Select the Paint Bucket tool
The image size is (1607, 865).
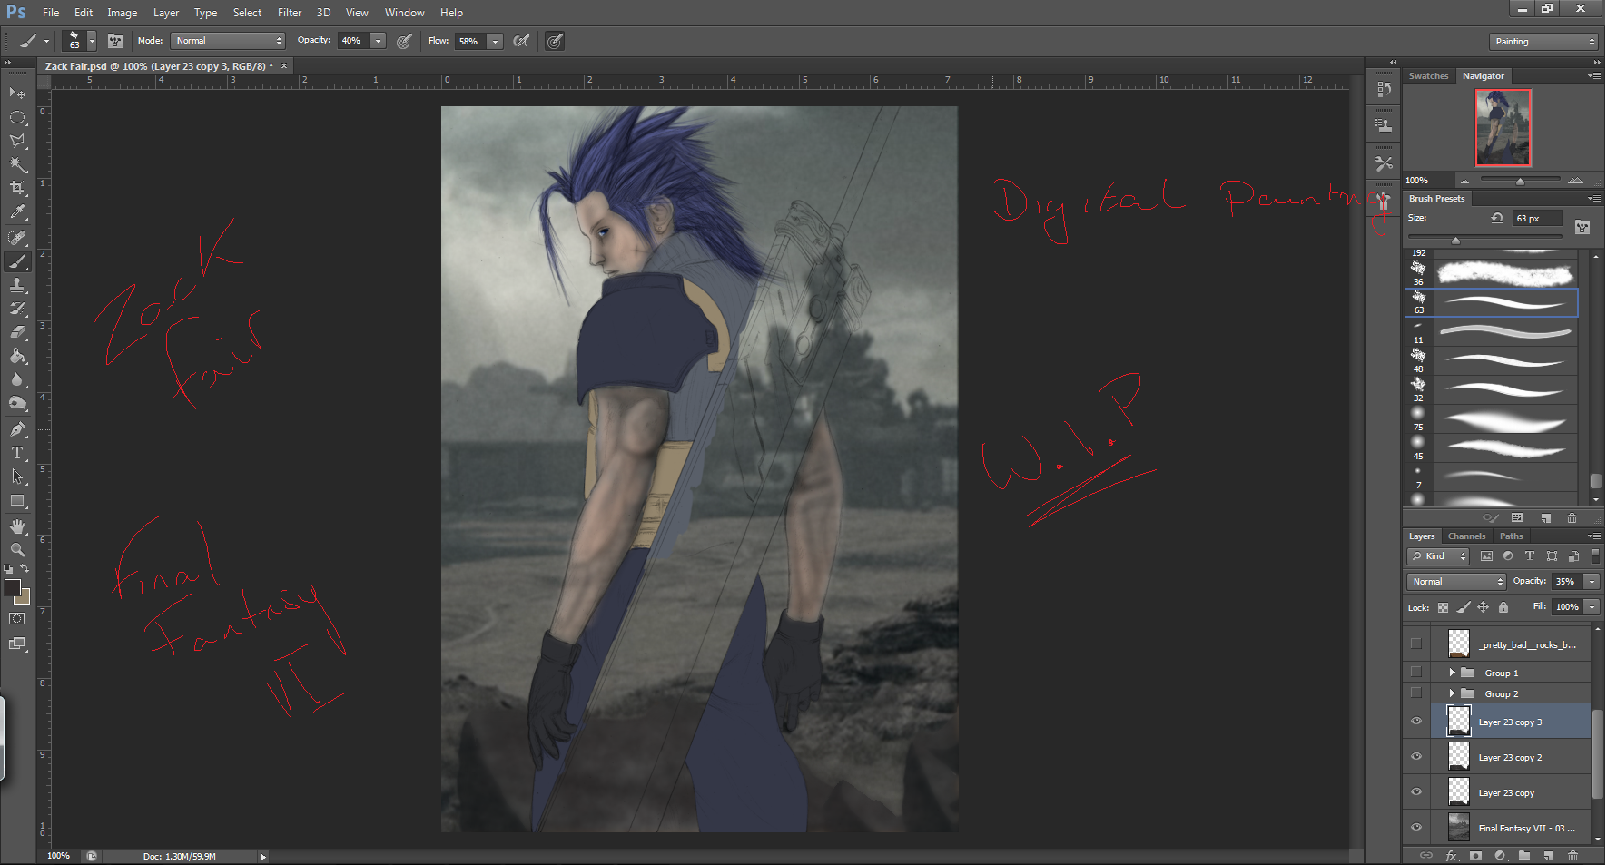click(x=17, y=356)
